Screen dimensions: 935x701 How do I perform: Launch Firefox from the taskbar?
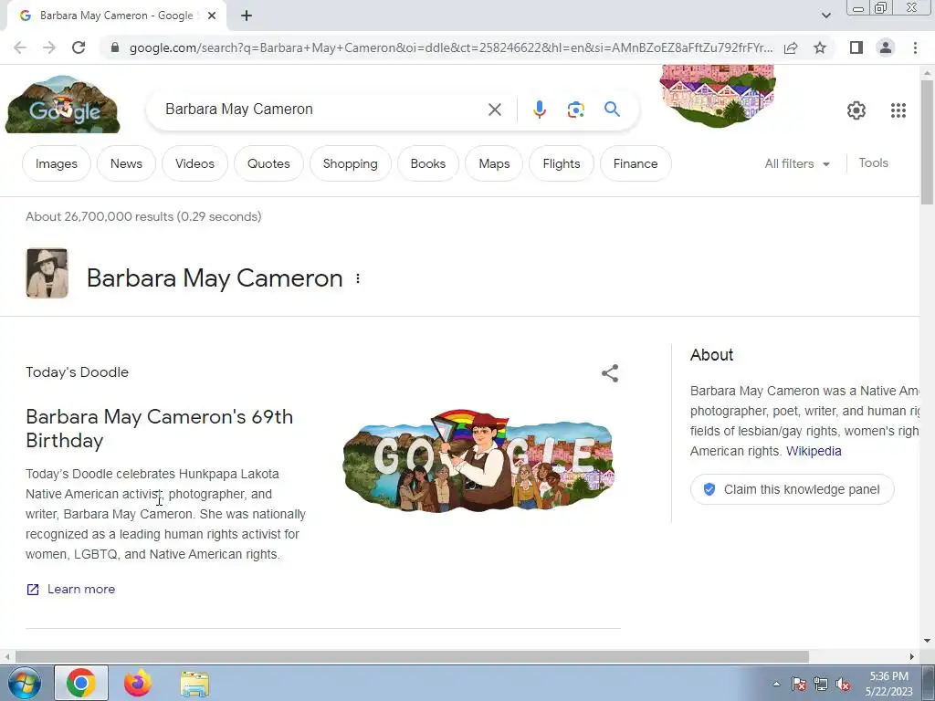coord(137,683)
